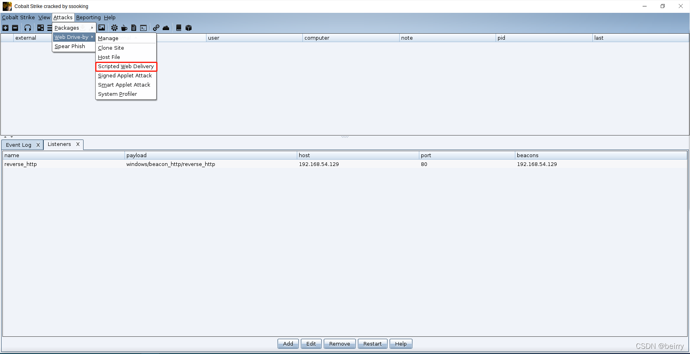Choose Smart Applet Attack entry
Image resolution: width=690 pixels, height=354 pixels.
(126, 85)
